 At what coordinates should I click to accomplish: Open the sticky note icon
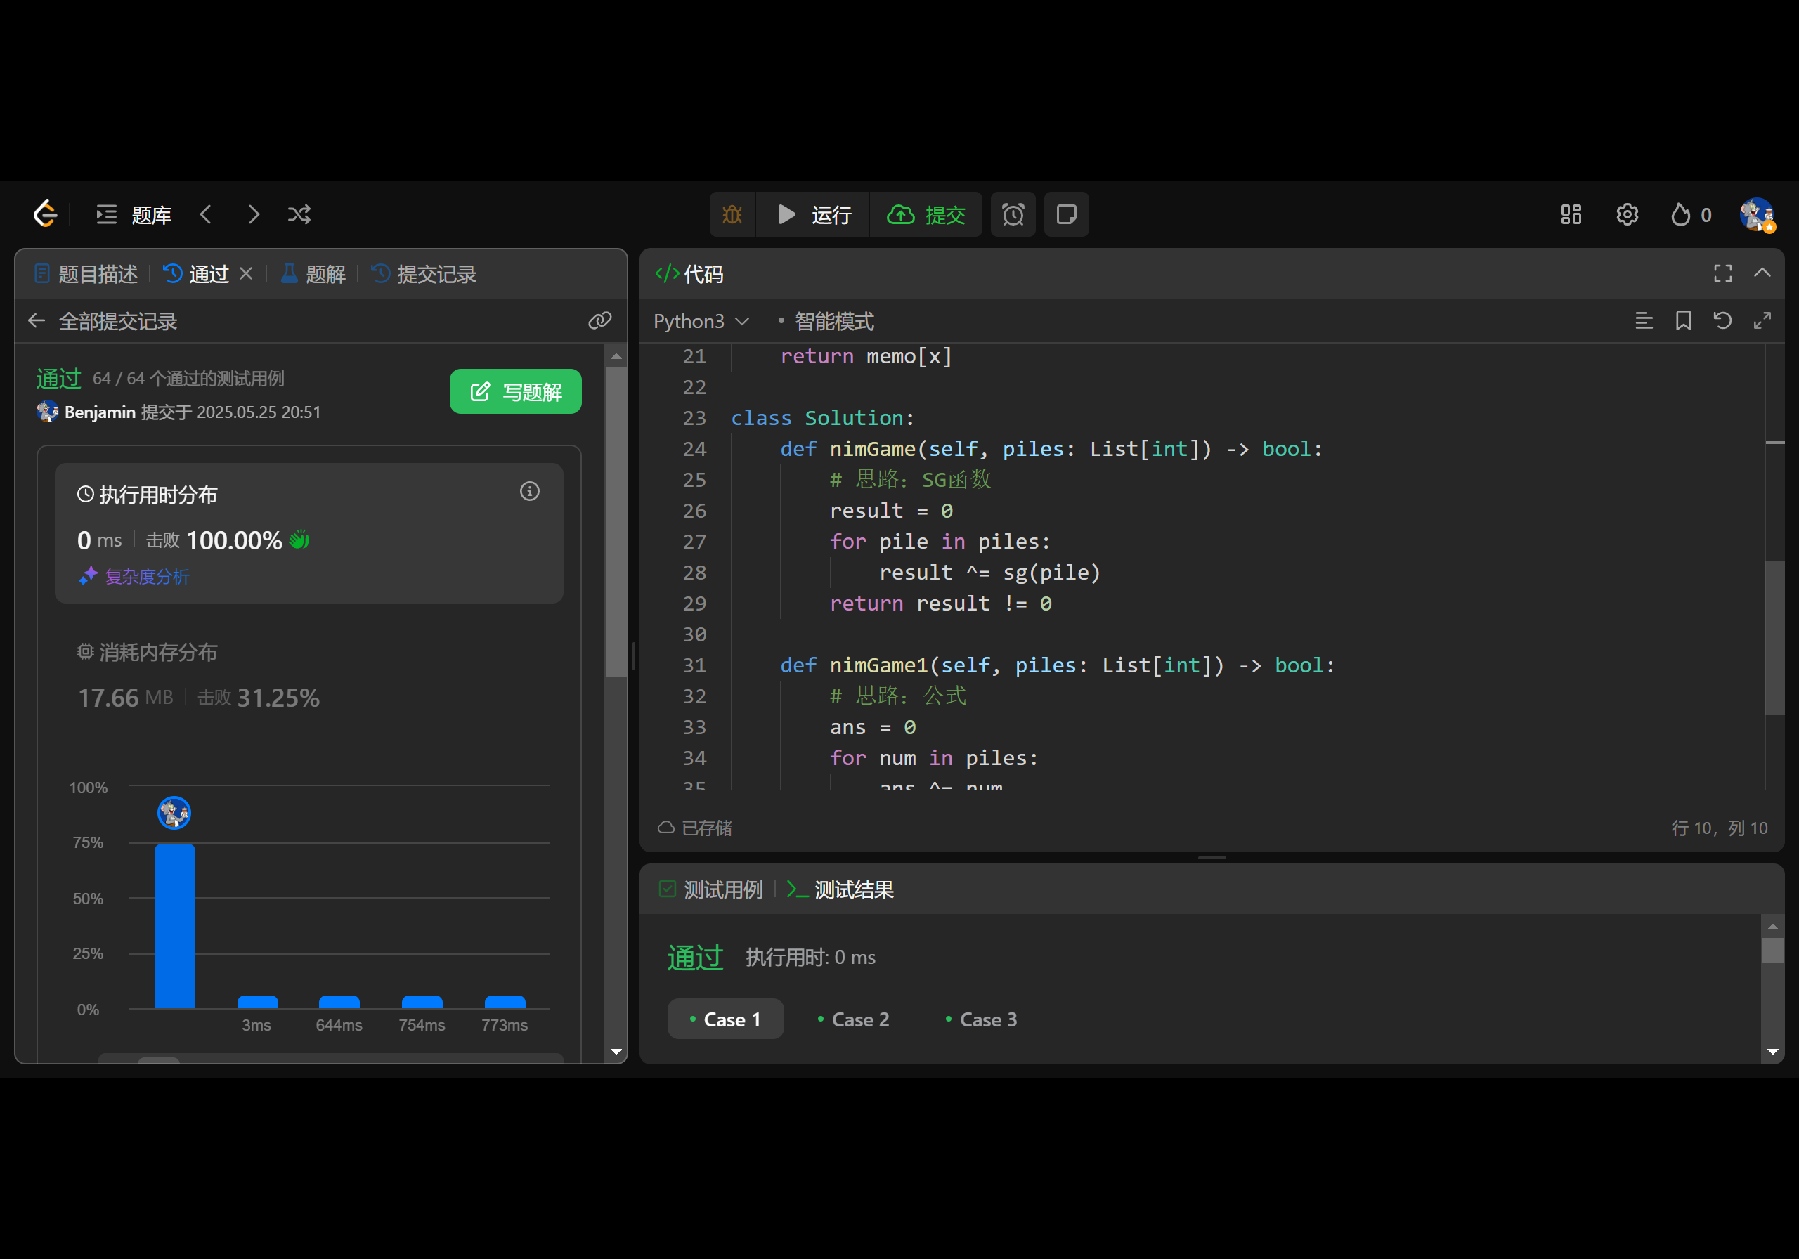click(1065, 215)
